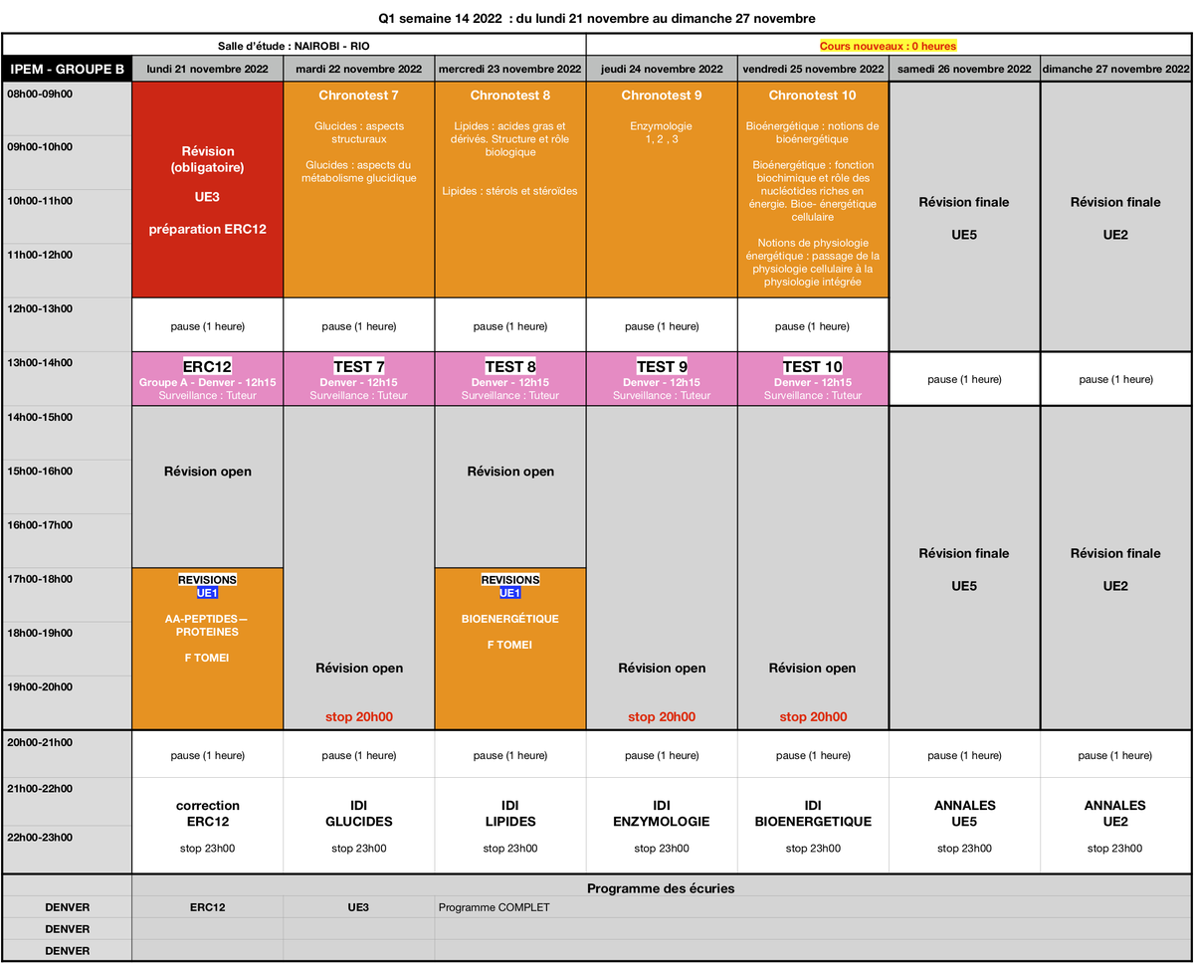The image size is (1194, 964).
Task: Click Saturday's 13h 'pause (1 heure)' cell
Action: (964, 379)
